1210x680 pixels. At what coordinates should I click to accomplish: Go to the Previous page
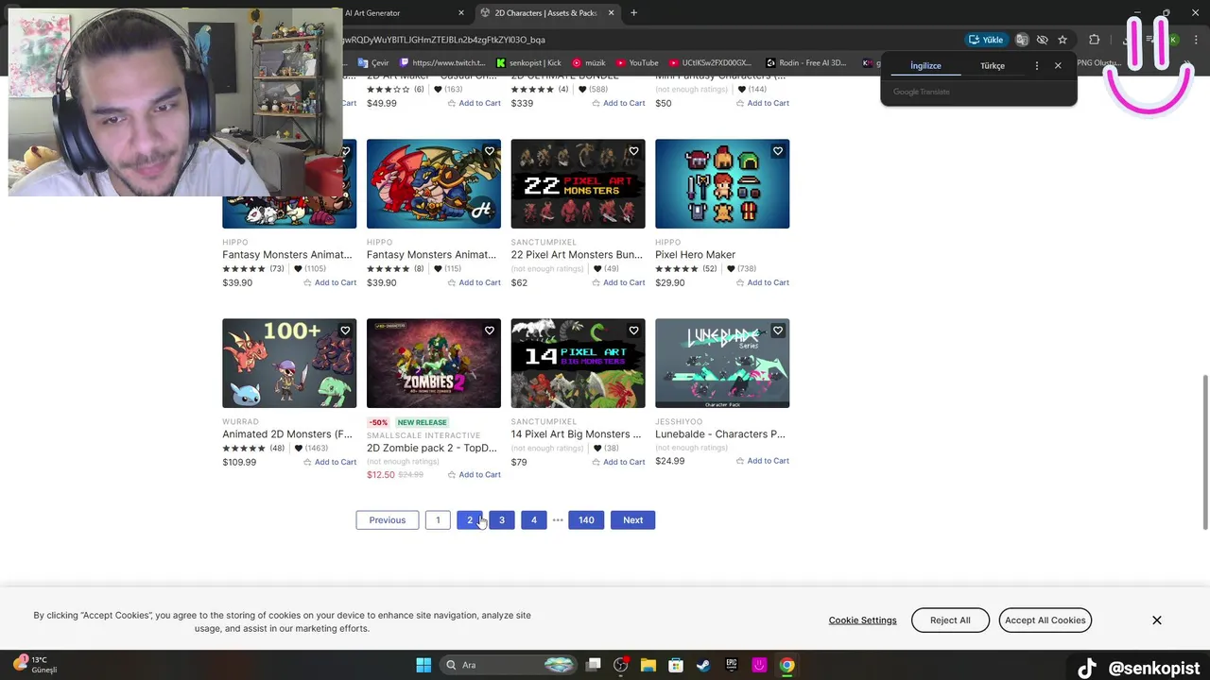388,520
